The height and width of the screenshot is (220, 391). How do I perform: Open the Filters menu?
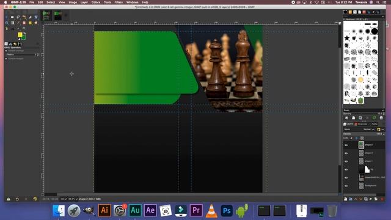coord(119,2)
